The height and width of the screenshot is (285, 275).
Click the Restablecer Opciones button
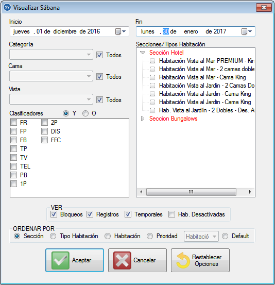tap(200, 260)
